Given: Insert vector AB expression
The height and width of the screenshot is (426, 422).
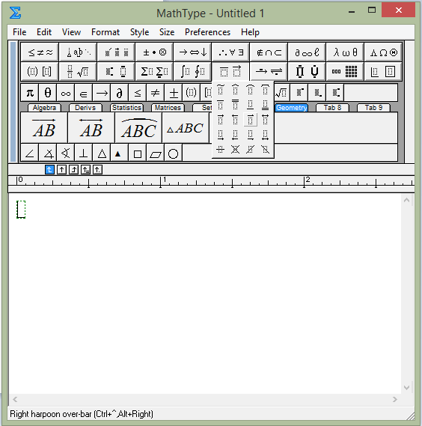Looking at the screenshot, I should (x=44, y=128).
